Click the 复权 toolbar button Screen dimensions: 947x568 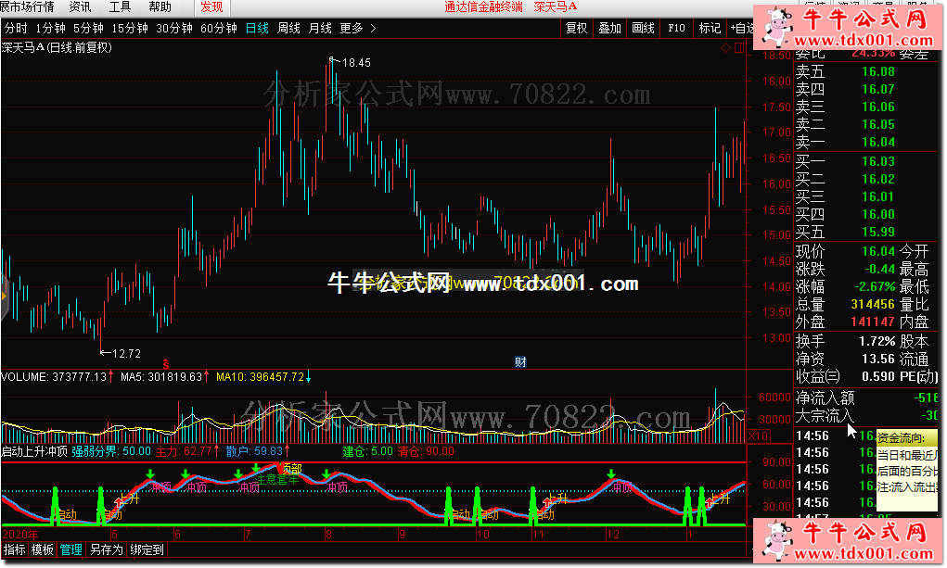point(576,28)
